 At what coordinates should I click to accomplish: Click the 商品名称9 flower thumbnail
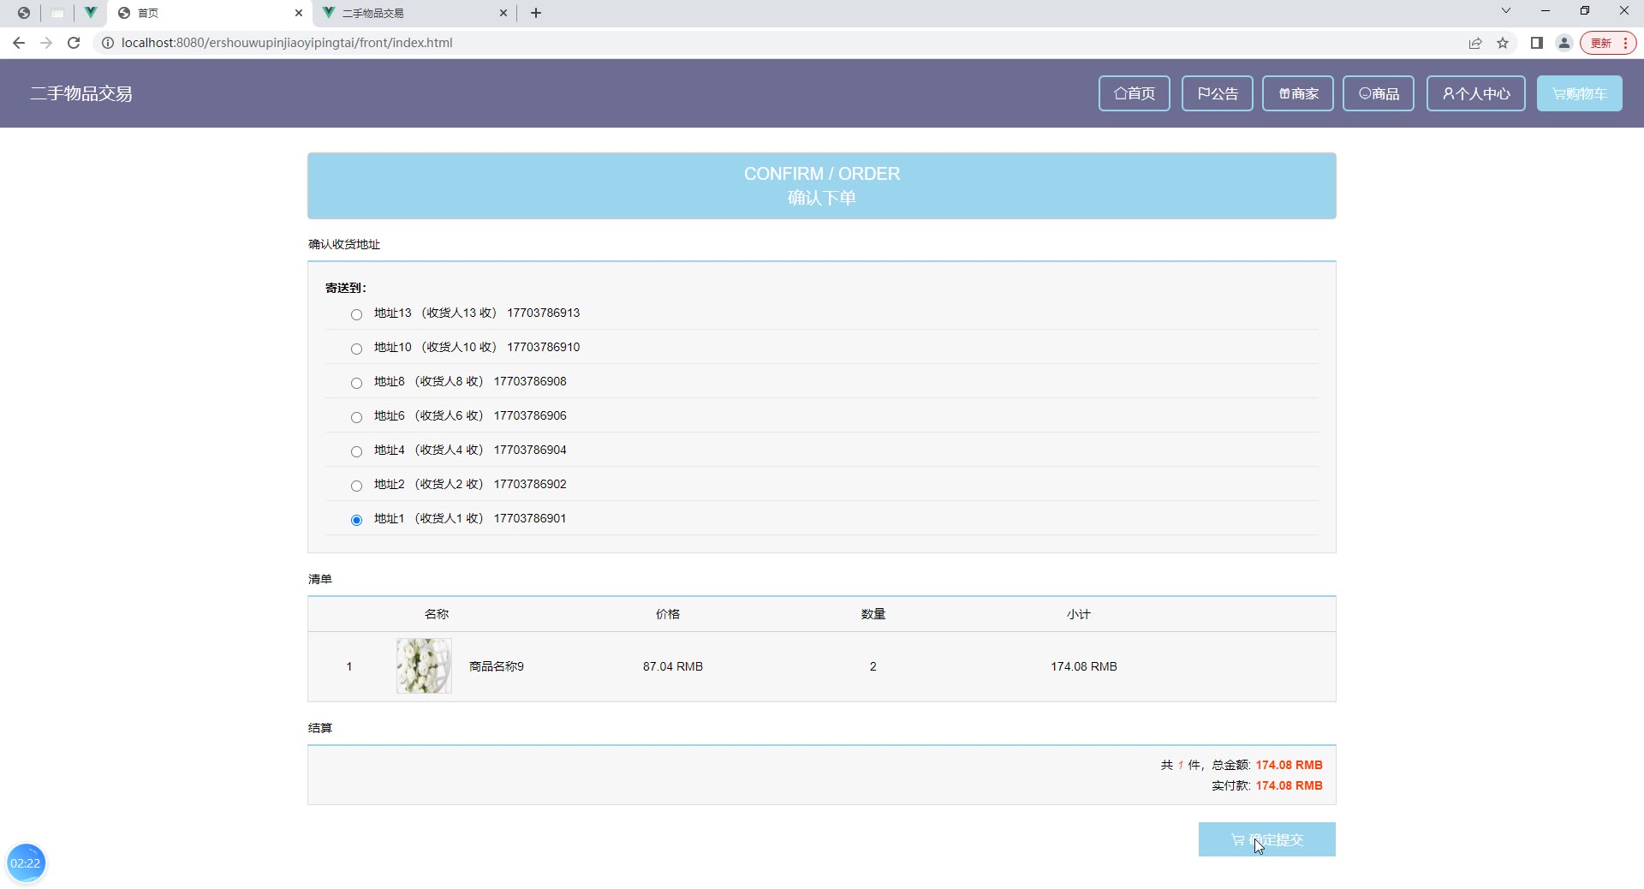point(424,666)
